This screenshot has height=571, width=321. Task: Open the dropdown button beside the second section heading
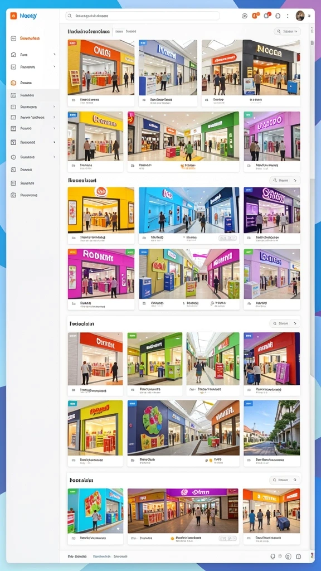(x=285, y=180)
